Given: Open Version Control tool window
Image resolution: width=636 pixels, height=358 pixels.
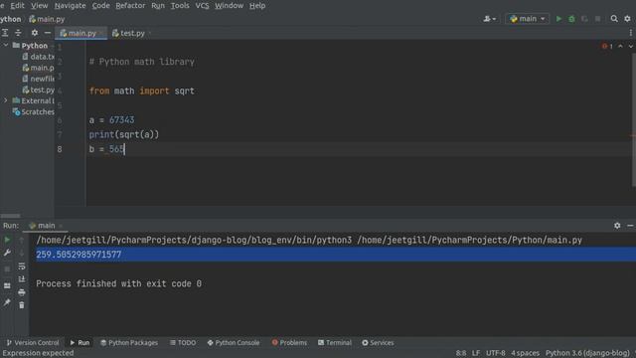Looking at the screenshot, I should click(33, 342).
